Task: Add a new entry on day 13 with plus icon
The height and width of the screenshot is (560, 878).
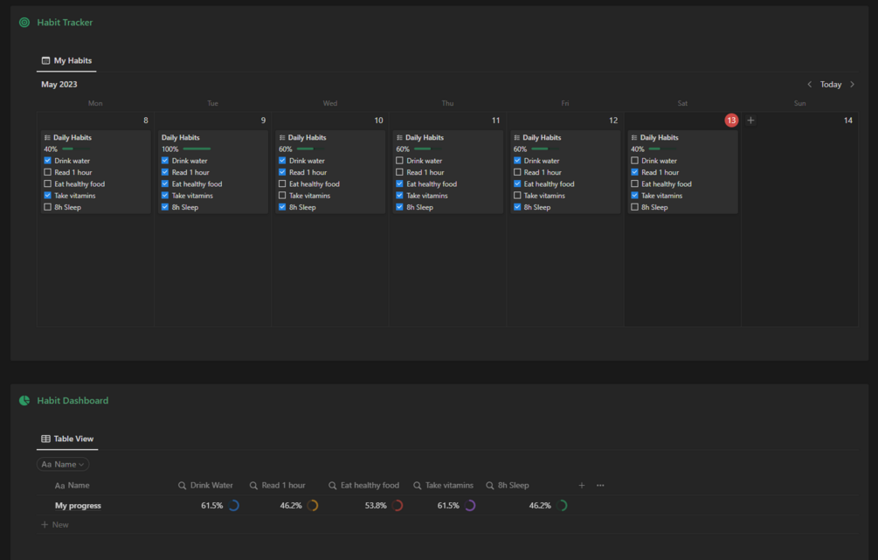Action: coord(751,121)
